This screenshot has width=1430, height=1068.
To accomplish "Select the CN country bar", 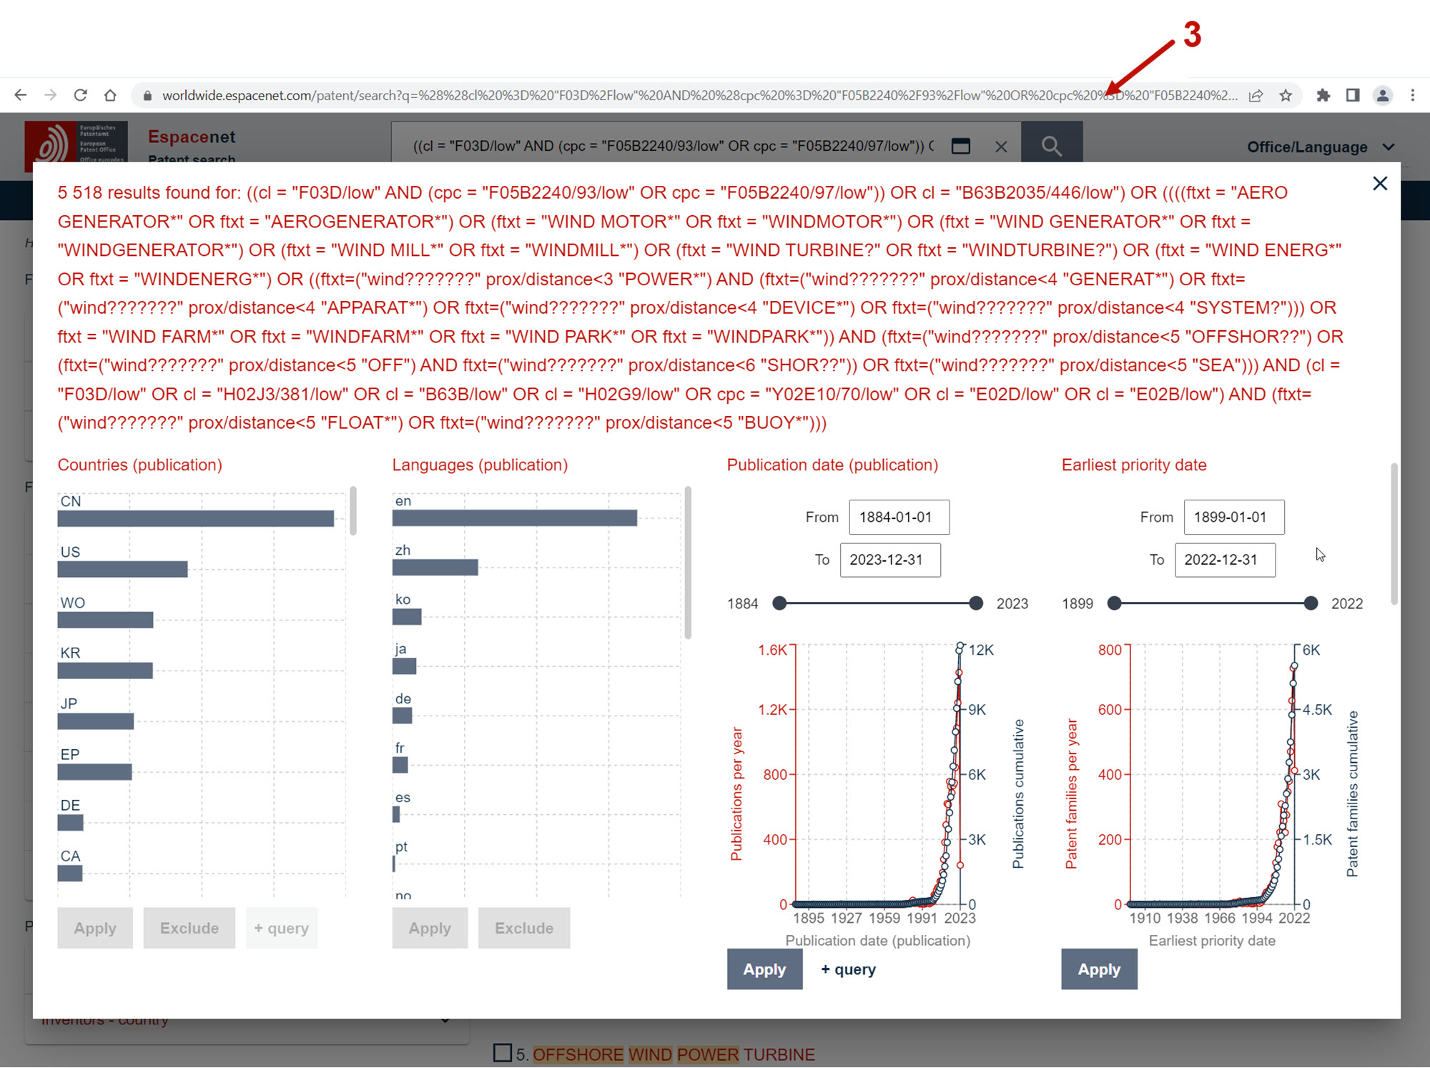I will click(195, 519).
